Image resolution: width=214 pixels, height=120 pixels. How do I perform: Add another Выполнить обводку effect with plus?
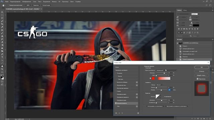tap(137, 82)
